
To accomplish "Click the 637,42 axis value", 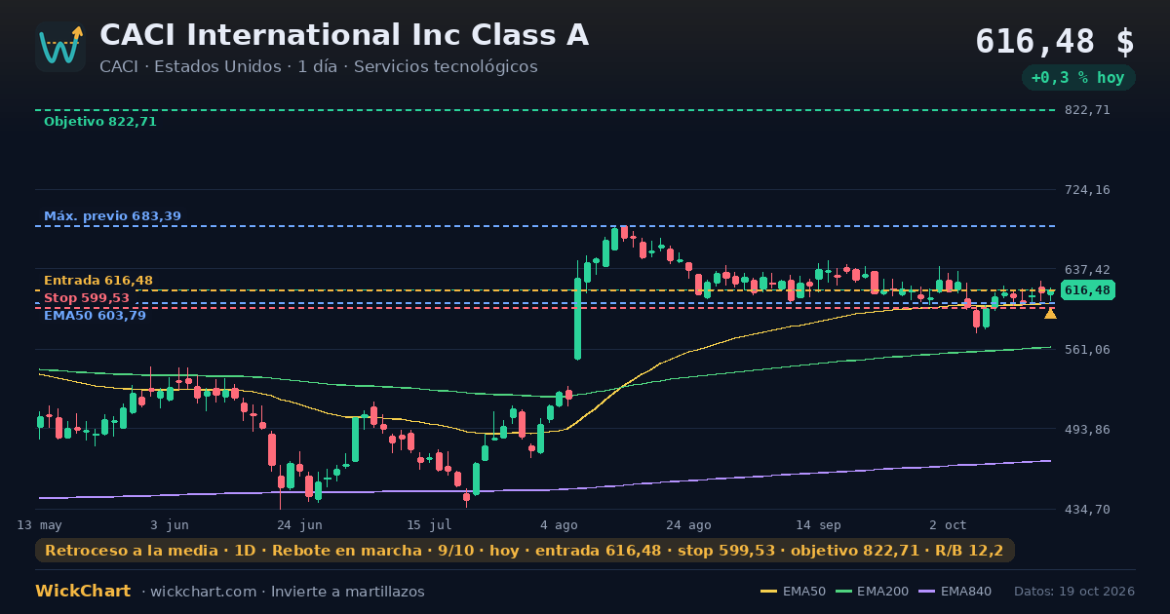I will pos(1088,270).
